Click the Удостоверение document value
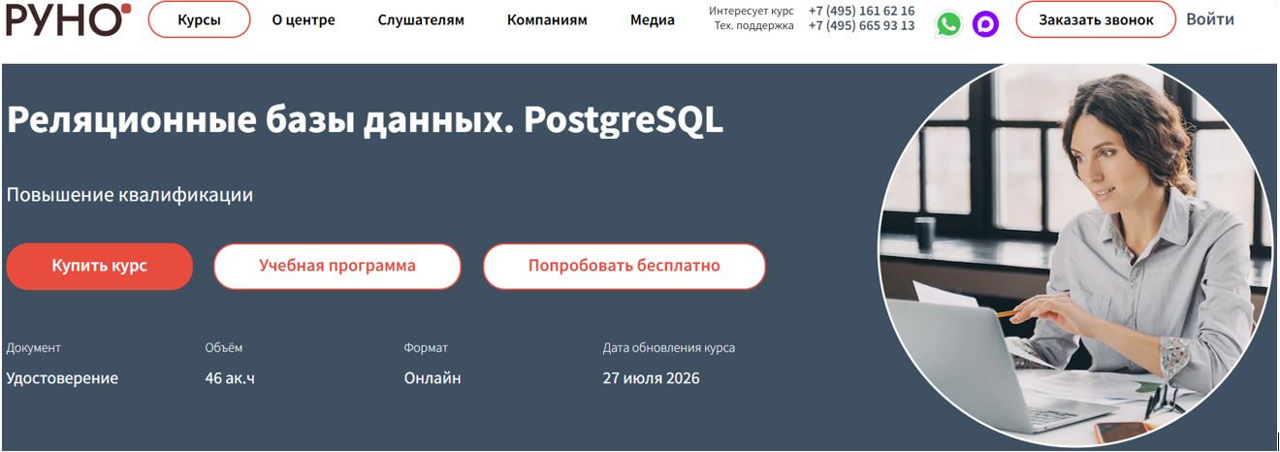1280x452 pixels. tap(62, 378)
